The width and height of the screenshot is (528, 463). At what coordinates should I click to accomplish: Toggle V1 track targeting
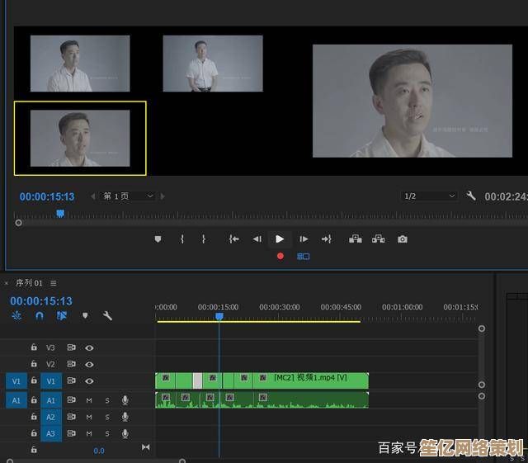(x=51, y=381)
